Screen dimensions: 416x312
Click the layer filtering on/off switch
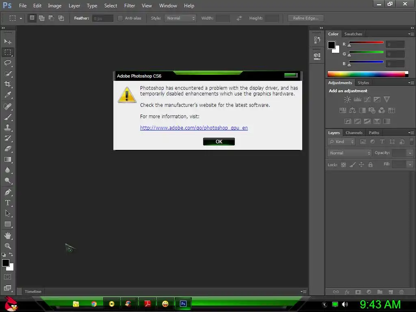pyautogui.click(x=412, y=141)
